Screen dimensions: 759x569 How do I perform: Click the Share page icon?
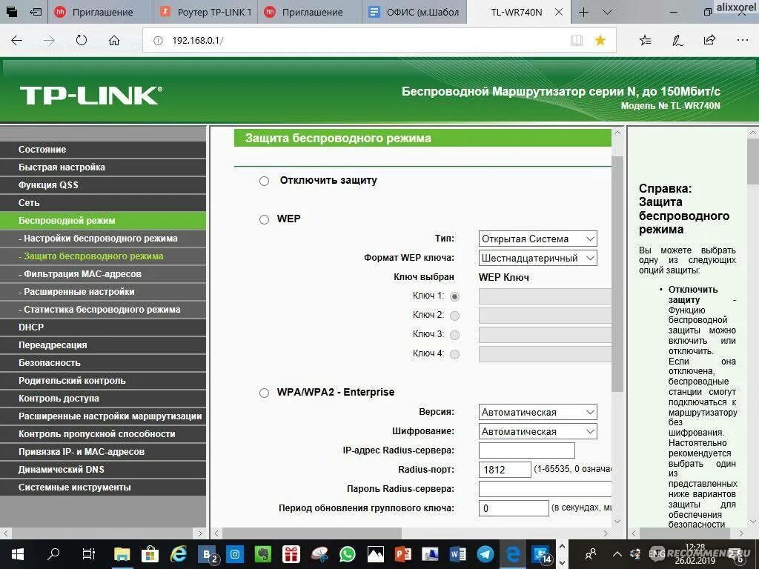pyautogui.click(x=709, y=41)
